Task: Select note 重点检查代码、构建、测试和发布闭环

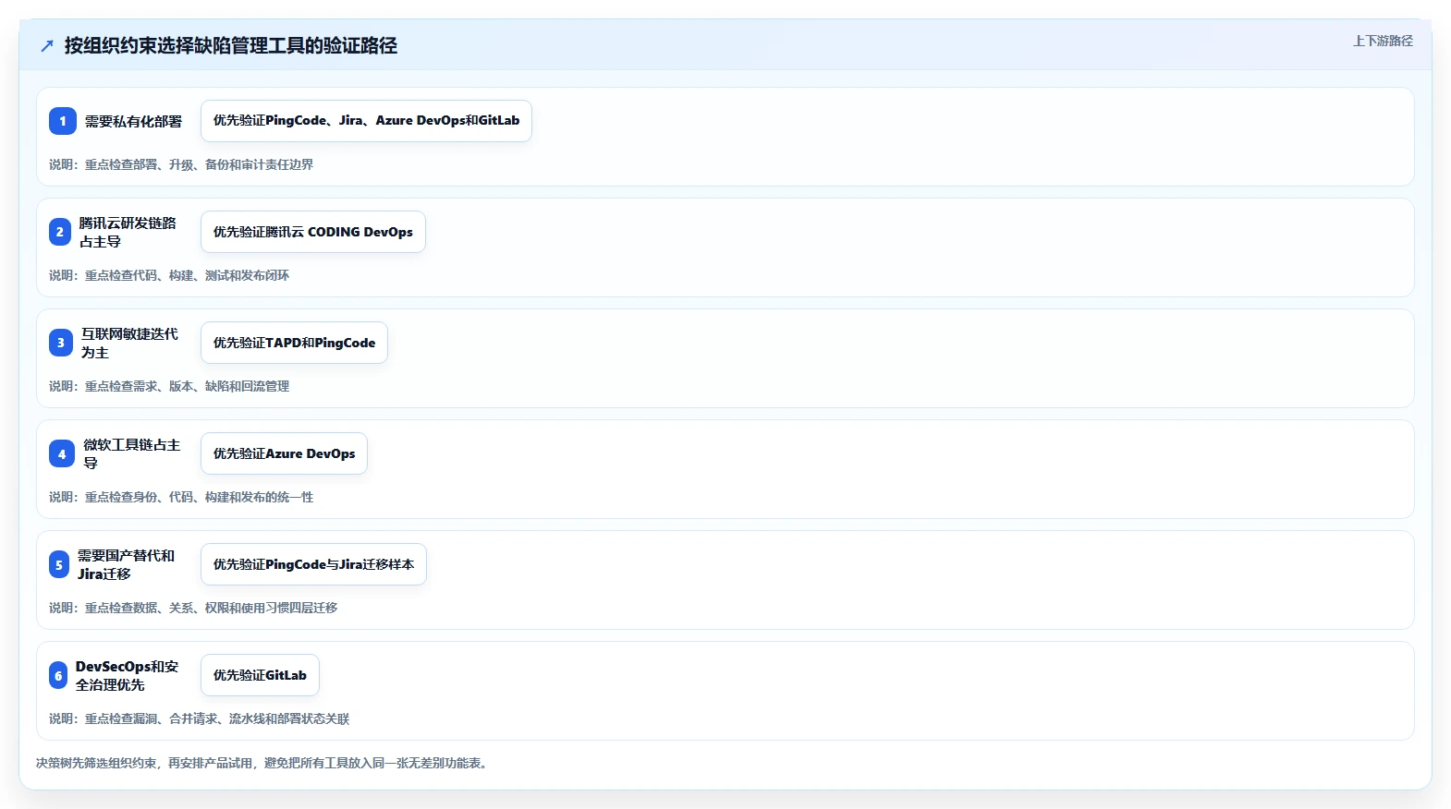Action: [x=187, y=275]
